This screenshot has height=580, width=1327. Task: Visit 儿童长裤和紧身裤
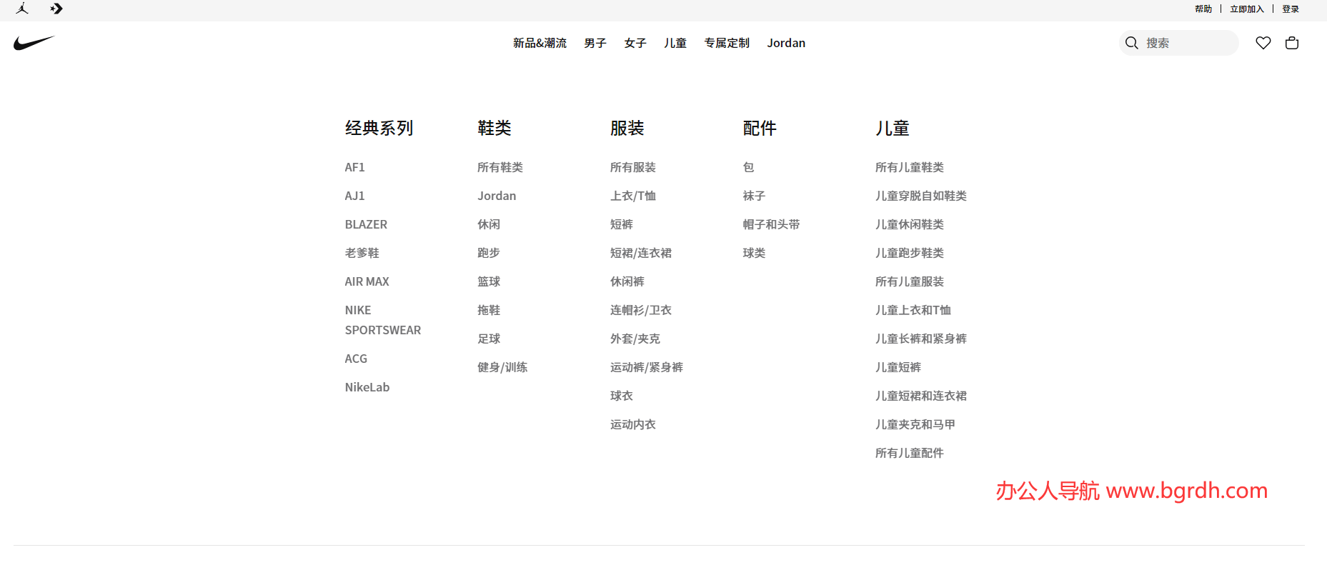pos(921,339)
